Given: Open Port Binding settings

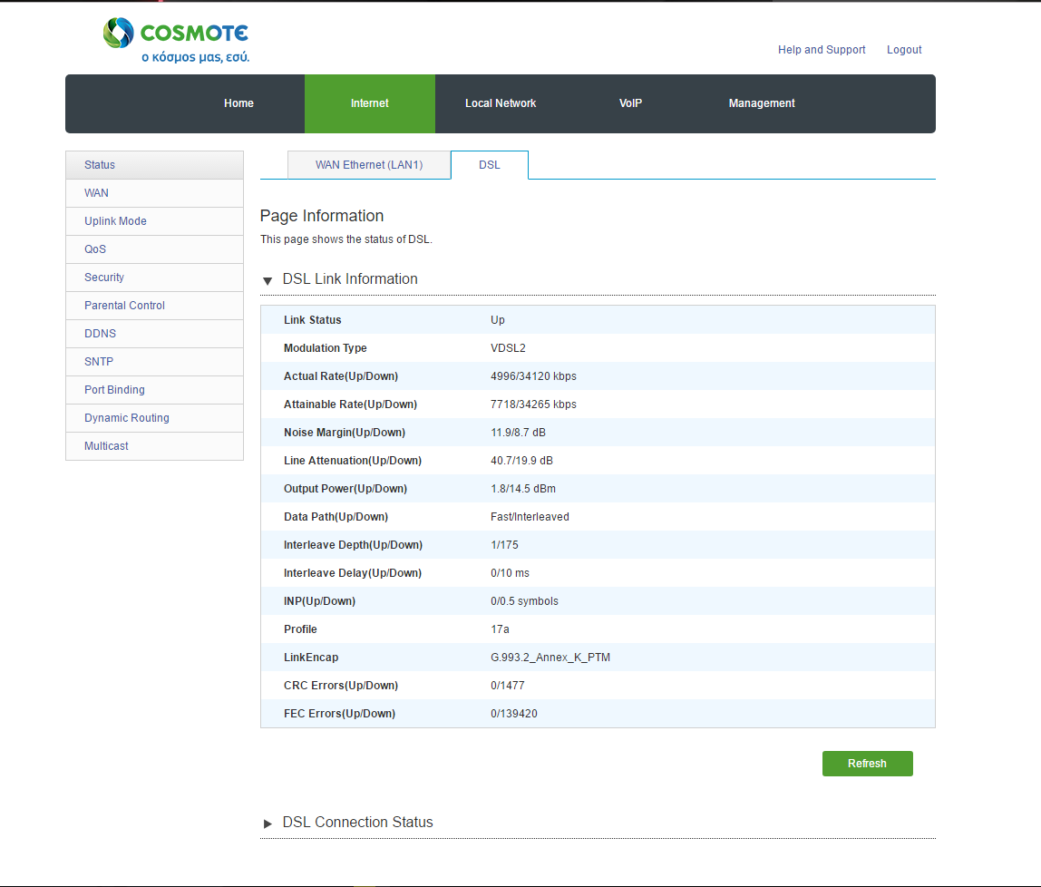Looking at the screenshot, I should (x=114, y=390).
